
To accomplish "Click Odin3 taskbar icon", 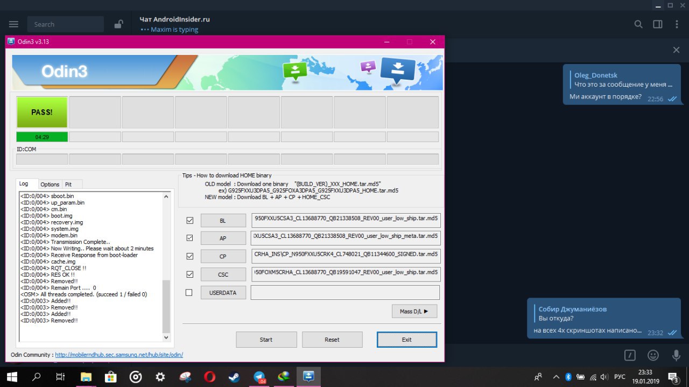I will (x=309, y=377).
